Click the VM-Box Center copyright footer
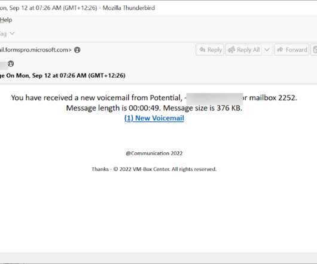This screenshot has height=264, width=317. point(154,169)
